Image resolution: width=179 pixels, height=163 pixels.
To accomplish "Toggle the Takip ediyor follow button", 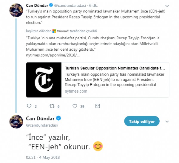I will pyautogui.click(x=142, y=121).
